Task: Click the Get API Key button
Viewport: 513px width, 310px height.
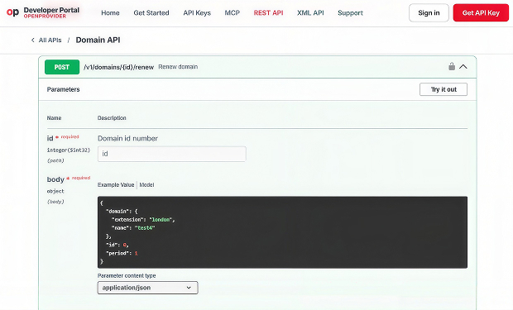Action: pyautogui.click(x=481, y=12)
